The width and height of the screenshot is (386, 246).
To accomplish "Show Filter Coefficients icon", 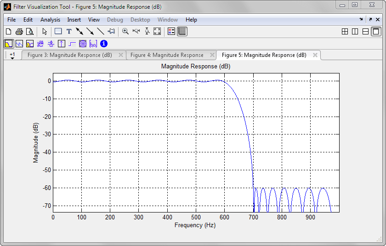I will click(93, 44).
